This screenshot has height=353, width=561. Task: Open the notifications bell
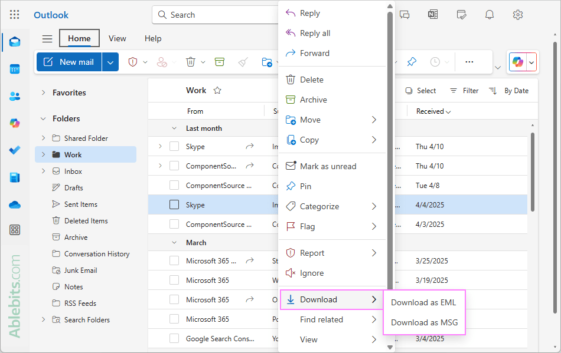point(490,15)
